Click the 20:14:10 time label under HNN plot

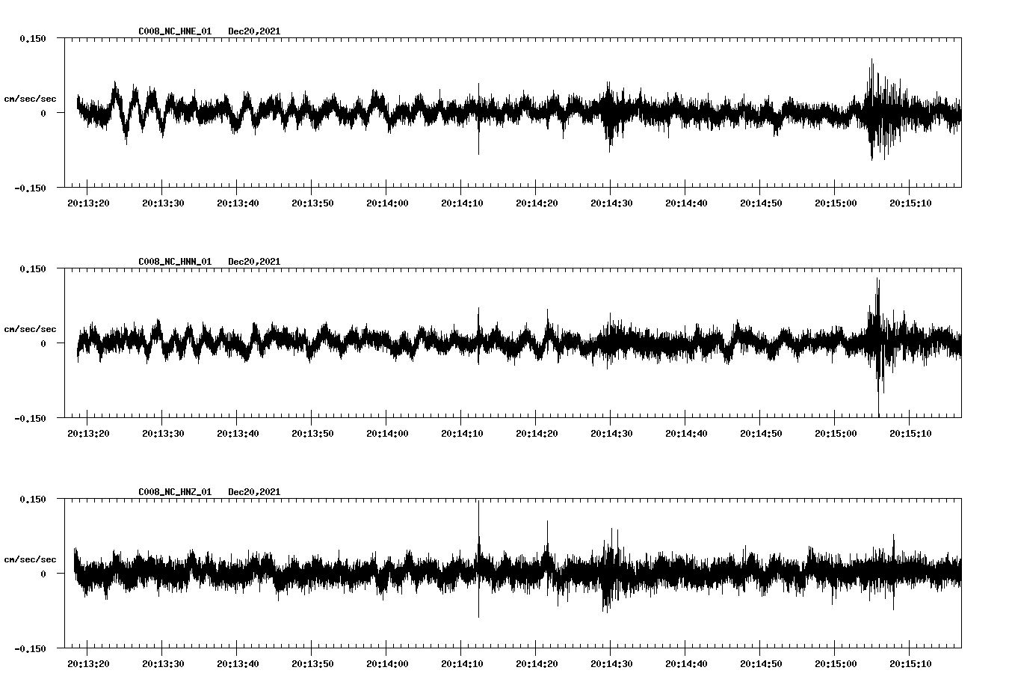(x=462, y=434)
